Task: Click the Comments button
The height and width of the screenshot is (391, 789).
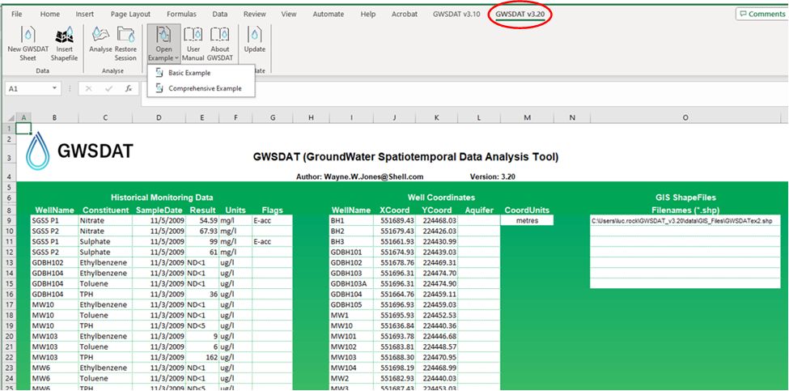Action: 761,14
